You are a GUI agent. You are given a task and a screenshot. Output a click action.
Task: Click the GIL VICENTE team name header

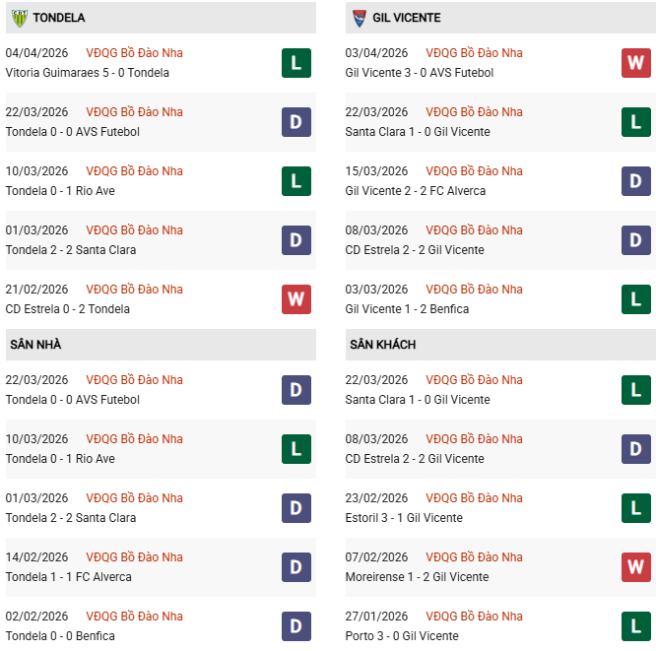[x=407, y=18]
